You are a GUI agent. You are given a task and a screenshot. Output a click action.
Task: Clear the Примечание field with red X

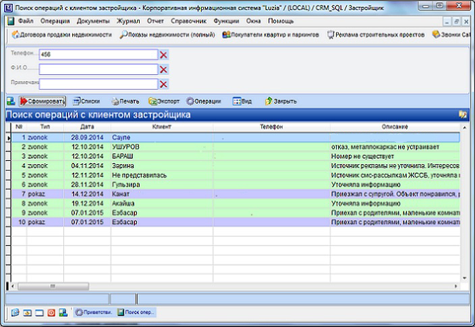(x=163, y=84)
